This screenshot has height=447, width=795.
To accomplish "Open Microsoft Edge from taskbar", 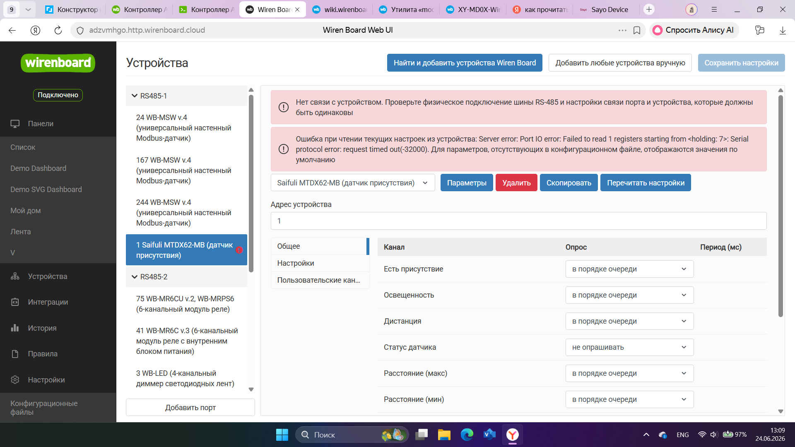I will [x=467, y=435].
